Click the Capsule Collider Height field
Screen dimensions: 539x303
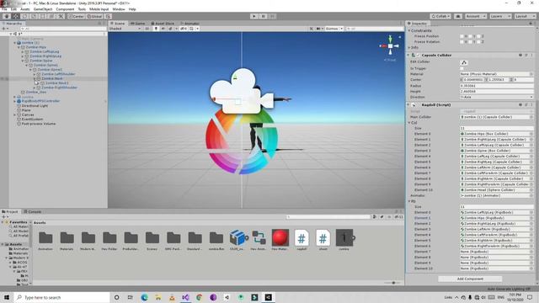(497, 92)
